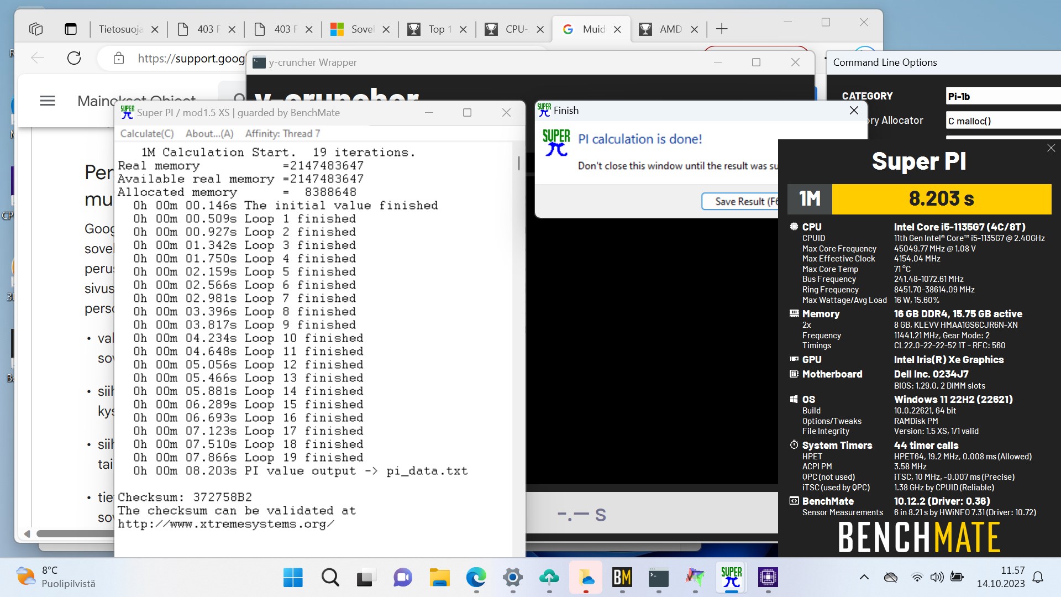Viewport: 1061px width, 597px height.
Task: Open green cloud upload app on taskbar
Action: [x=549, y=578]
